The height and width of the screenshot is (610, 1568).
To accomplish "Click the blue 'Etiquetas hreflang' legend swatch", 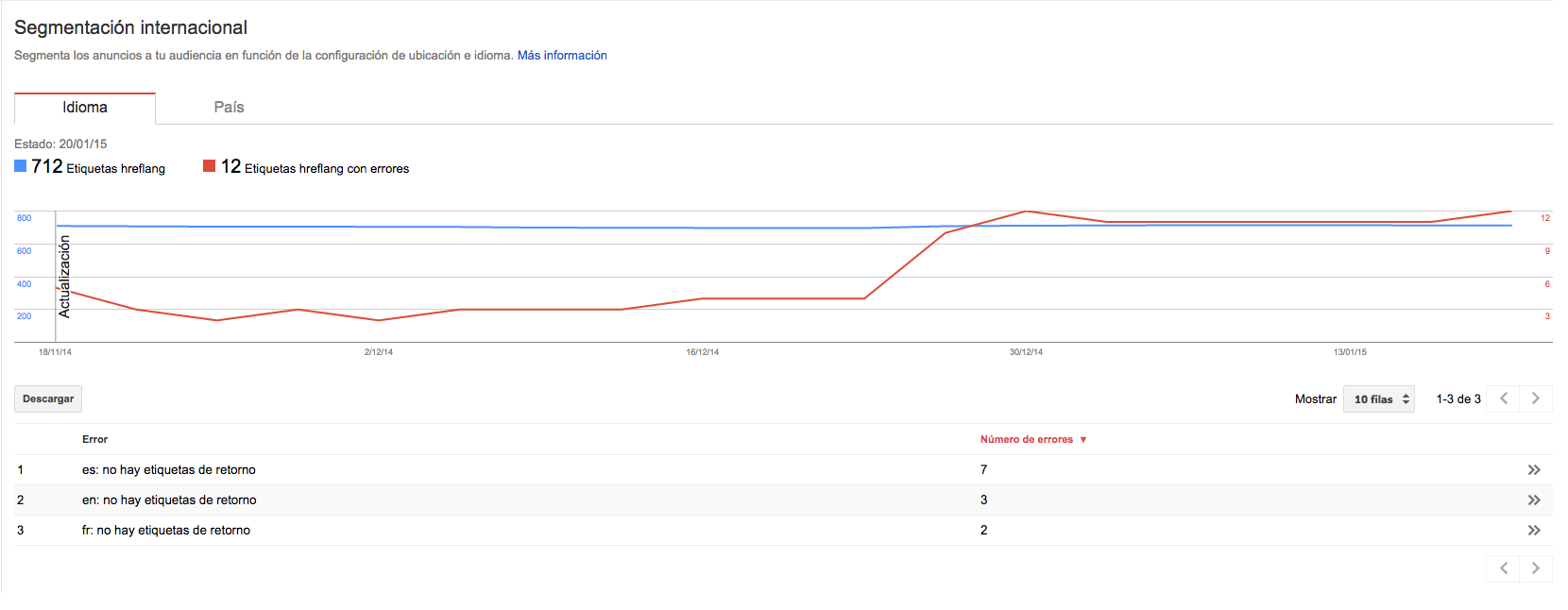I will pyautogui.click(x=21, y=166).
